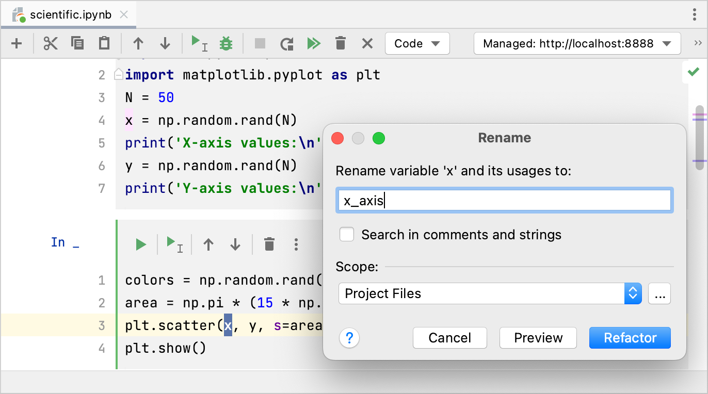Delete the cell using the toolbar trash icon

coord(340,43)
